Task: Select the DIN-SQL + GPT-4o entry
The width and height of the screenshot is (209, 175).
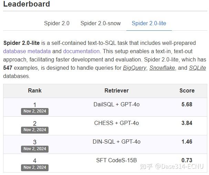Action: click(116, 142)
